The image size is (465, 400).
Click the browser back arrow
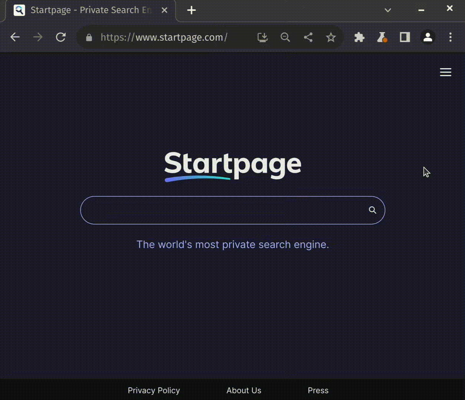tap(15, 37)
